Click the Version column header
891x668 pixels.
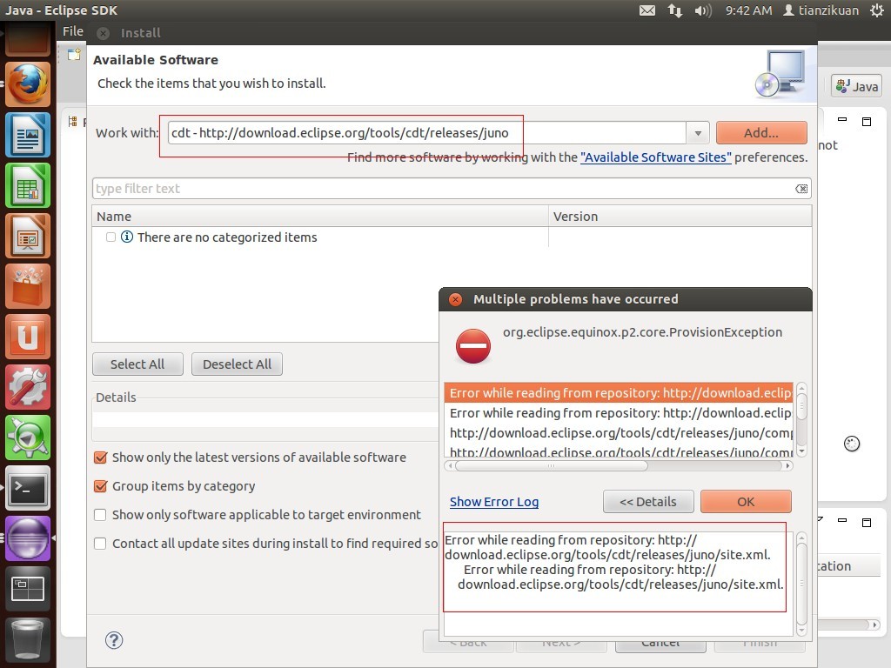point(680,217)
